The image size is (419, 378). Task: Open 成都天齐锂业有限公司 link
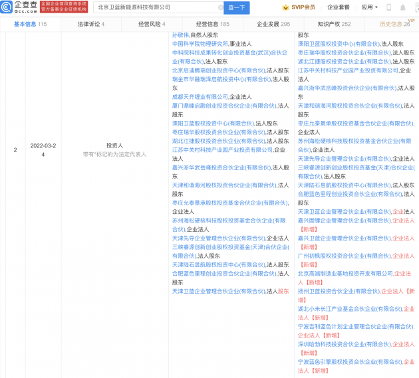coord(200,96)
